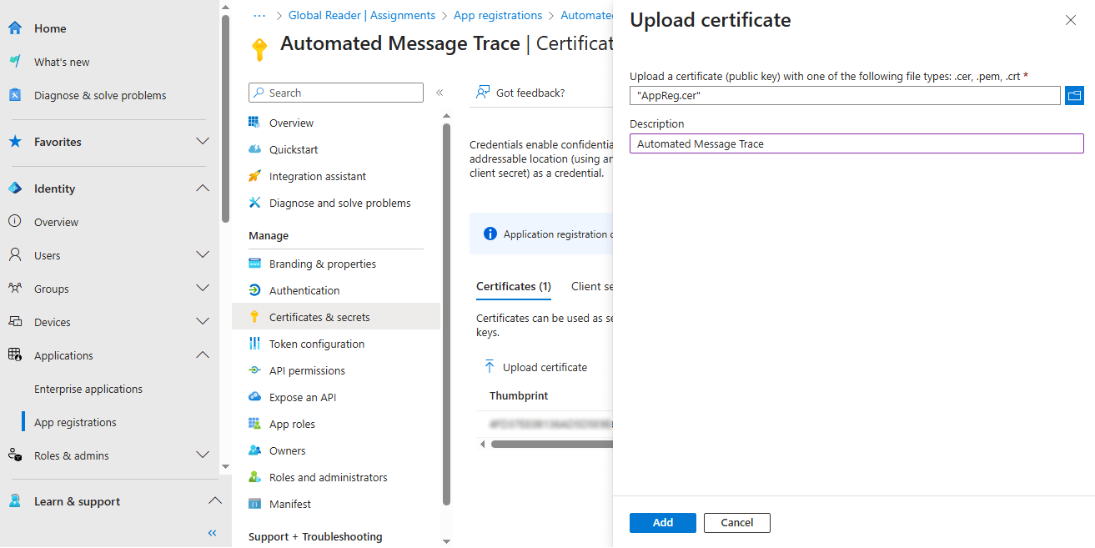Screen dimensions: 1095x548
Task: Open Certificates & secrets menu item
Action: 336,317
